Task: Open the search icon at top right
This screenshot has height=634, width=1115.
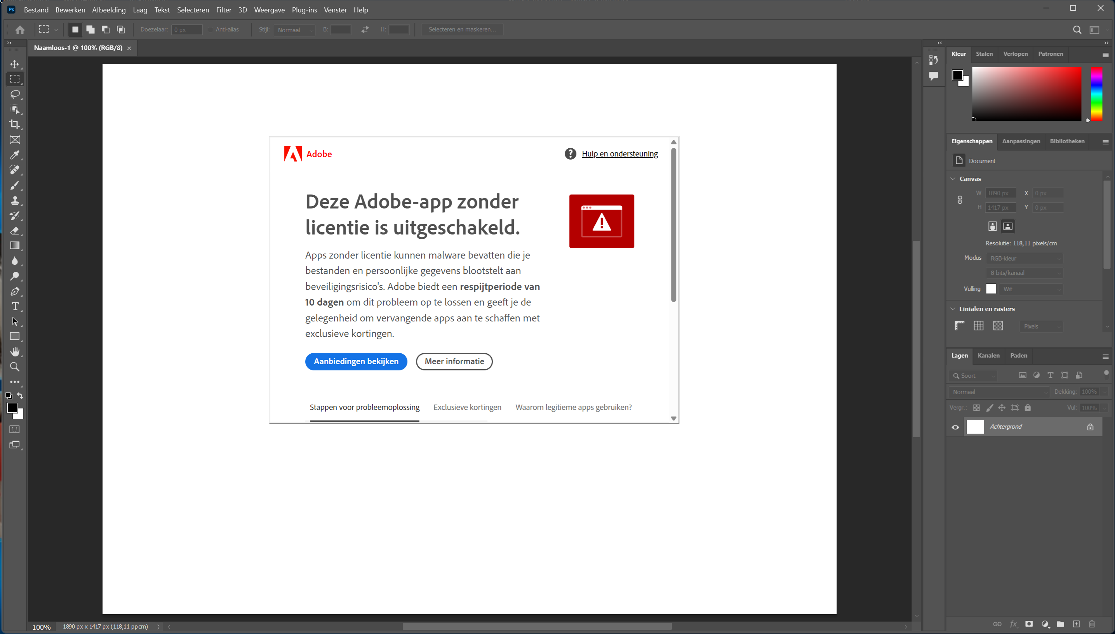Action: 1077,30
